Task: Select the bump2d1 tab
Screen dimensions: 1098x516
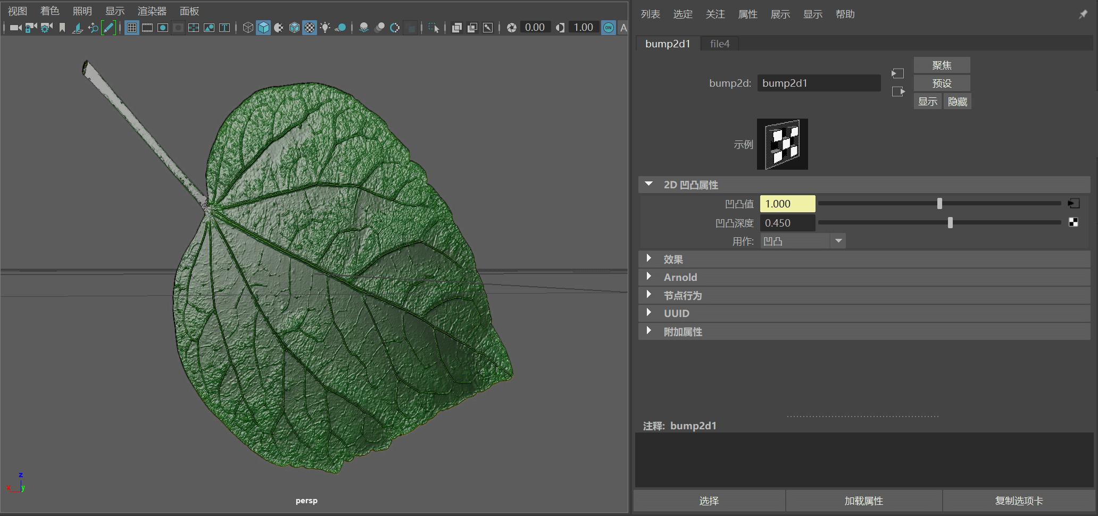Action: point(668,44)
